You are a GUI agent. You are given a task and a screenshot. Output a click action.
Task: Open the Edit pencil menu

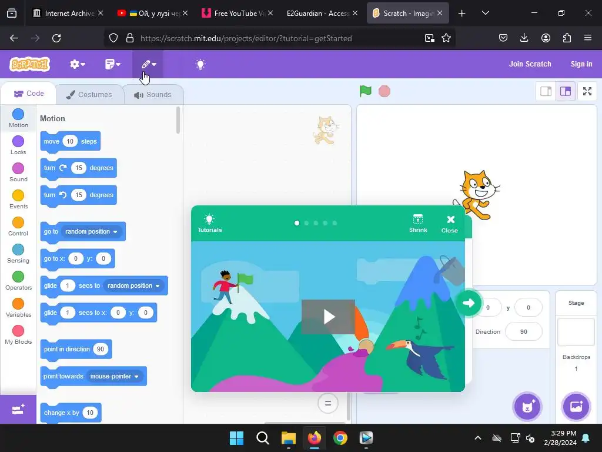pyautogui.click(x=148, y=64)
